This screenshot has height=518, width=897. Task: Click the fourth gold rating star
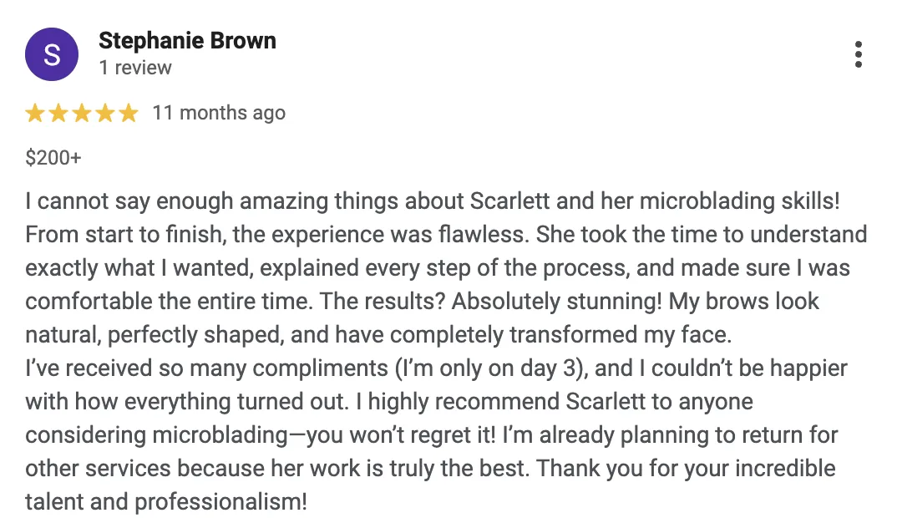pos(105,113)
